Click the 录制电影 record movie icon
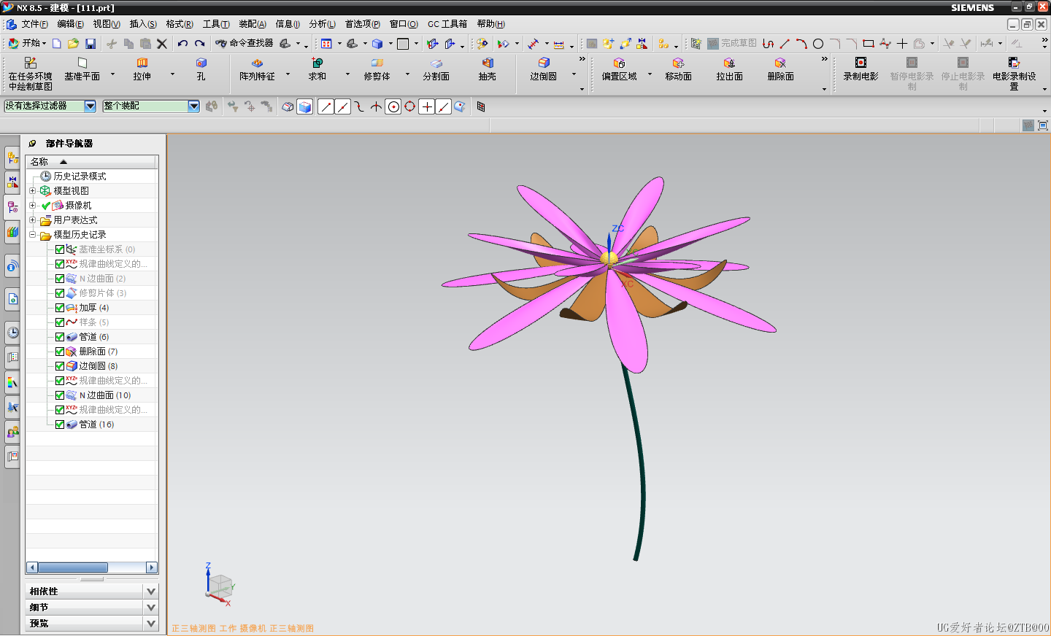The height and width of the screenshot is (636, 1051). pos(861,70)
